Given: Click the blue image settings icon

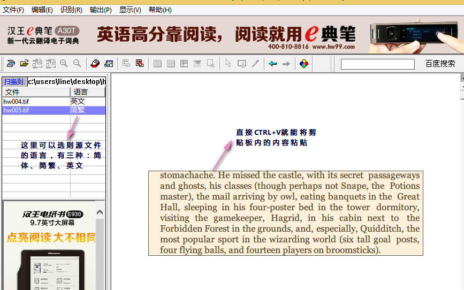Looking at the screenshot, I should coord(109,64).
